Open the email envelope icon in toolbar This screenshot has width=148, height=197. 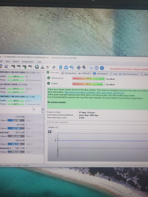(x=66, y=67)
